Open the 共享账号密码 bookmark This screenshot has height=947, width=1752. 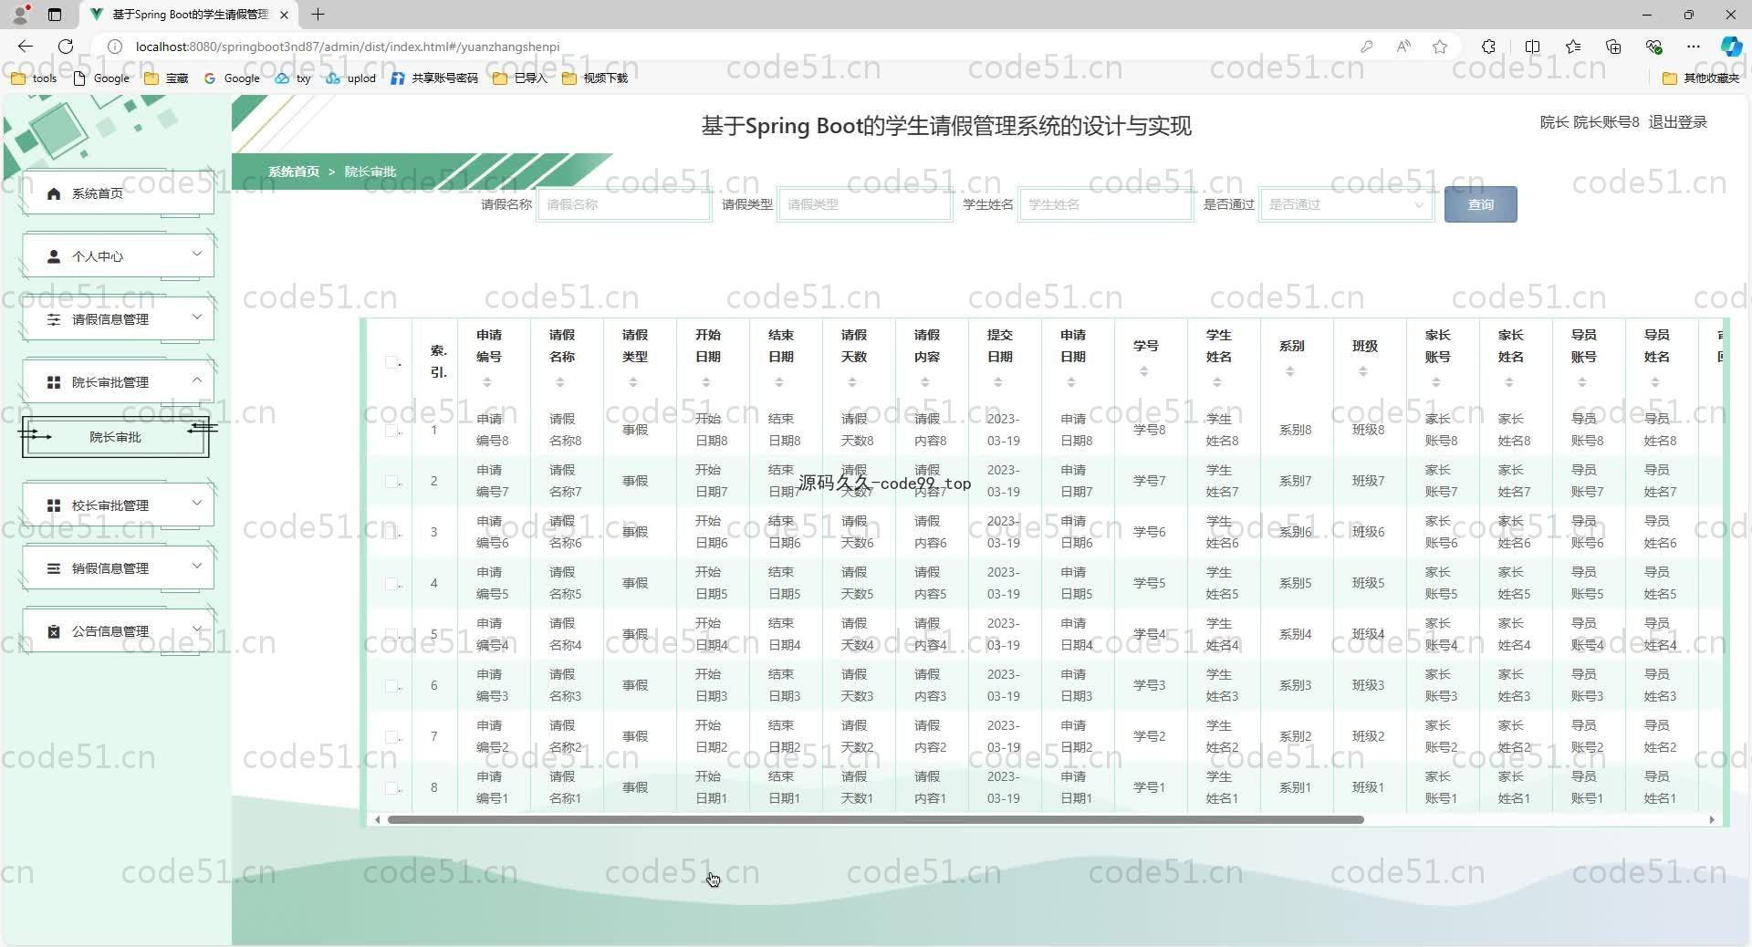tap(434, 78)
